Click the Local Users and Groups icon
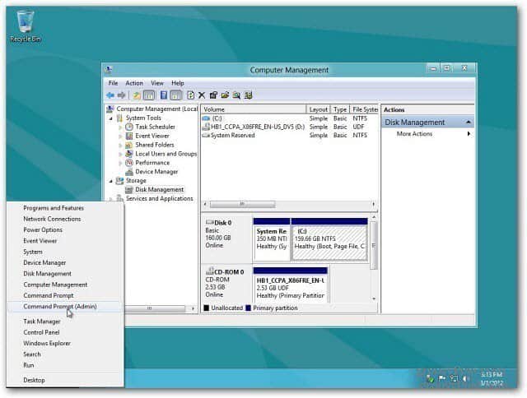This screenshot has width=527, height=398. (129, 154)
